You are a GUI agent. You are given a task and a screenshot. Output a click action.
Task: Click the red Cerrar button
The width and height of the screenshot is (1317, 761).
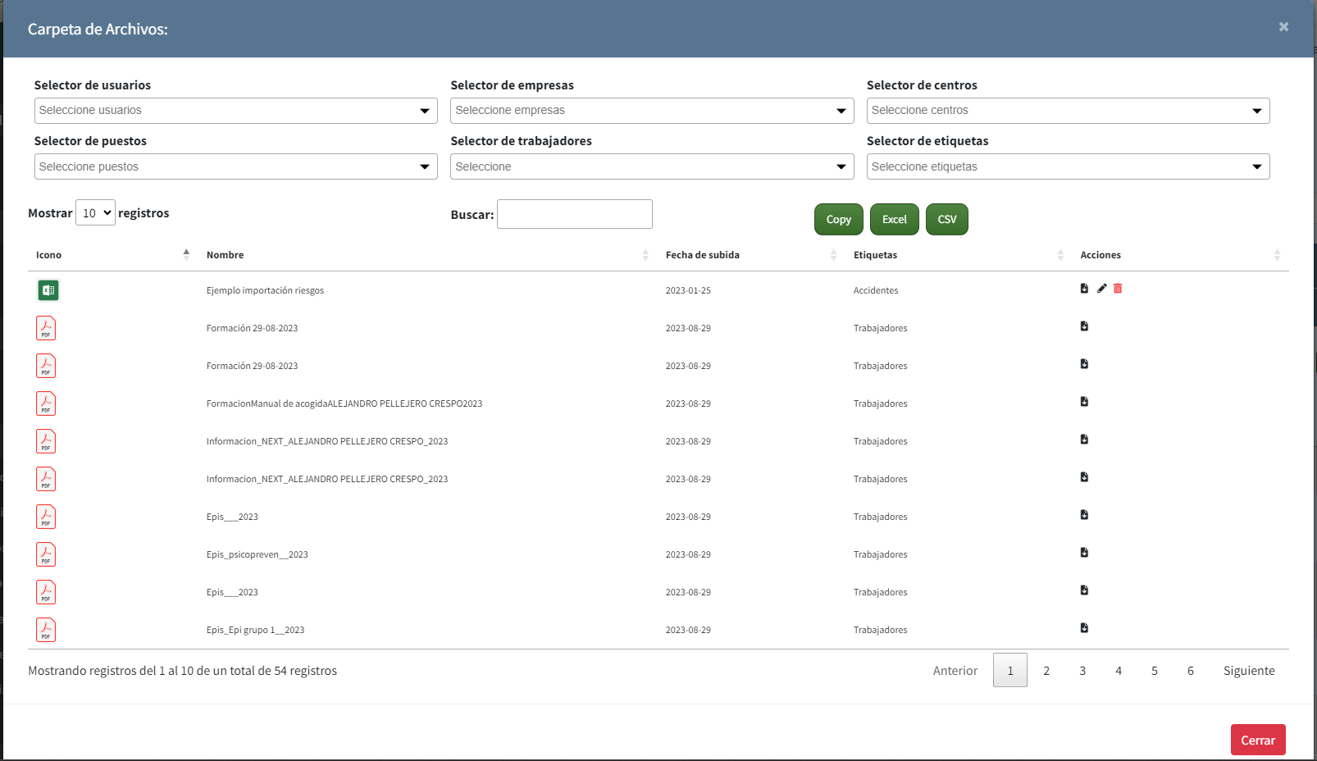(1258, 740)
